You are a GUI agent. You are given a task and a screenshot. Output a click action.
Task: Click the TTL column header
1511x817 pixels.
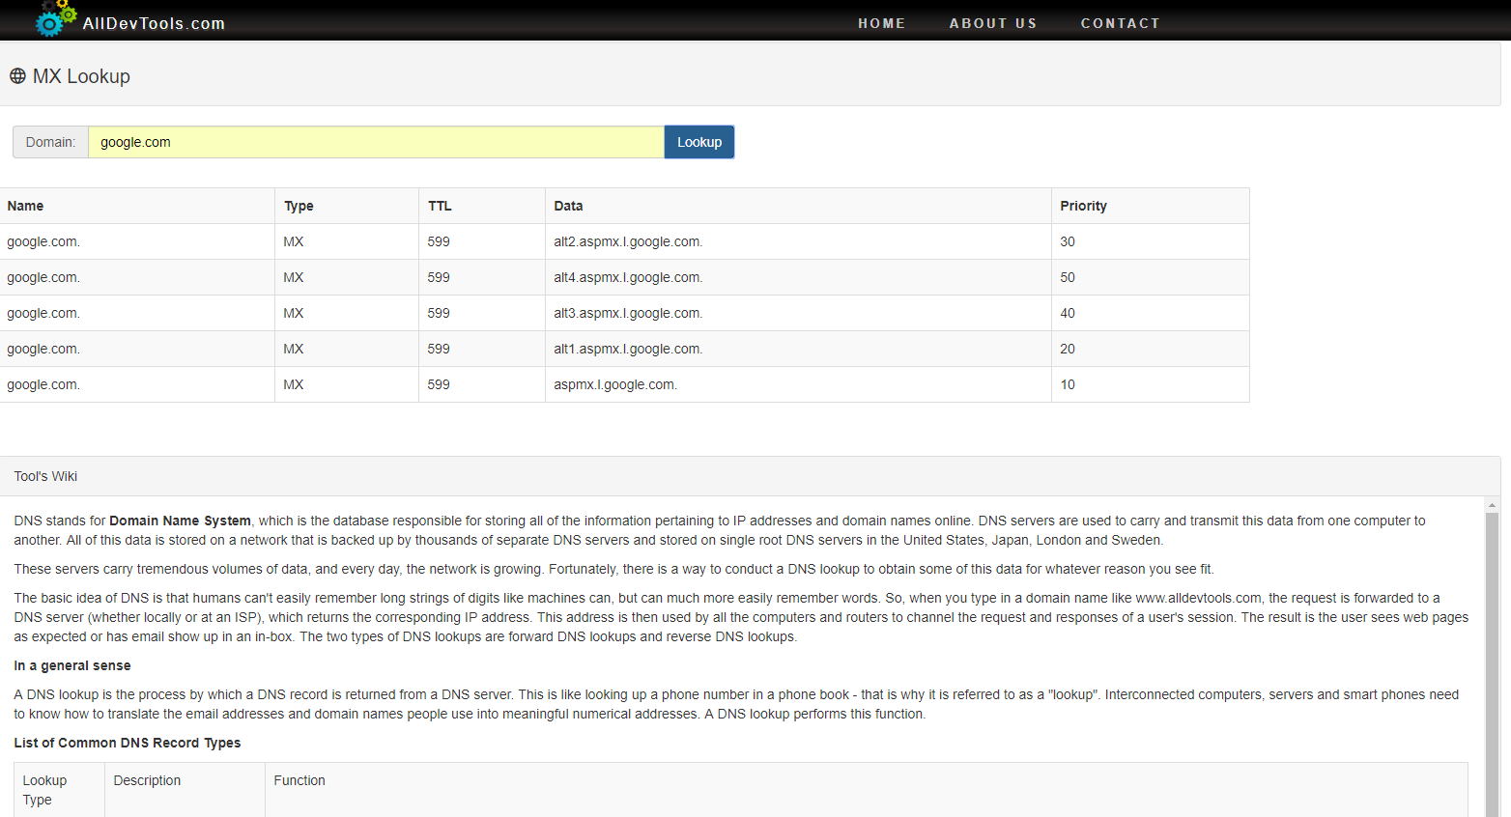[x=482, y=206]
